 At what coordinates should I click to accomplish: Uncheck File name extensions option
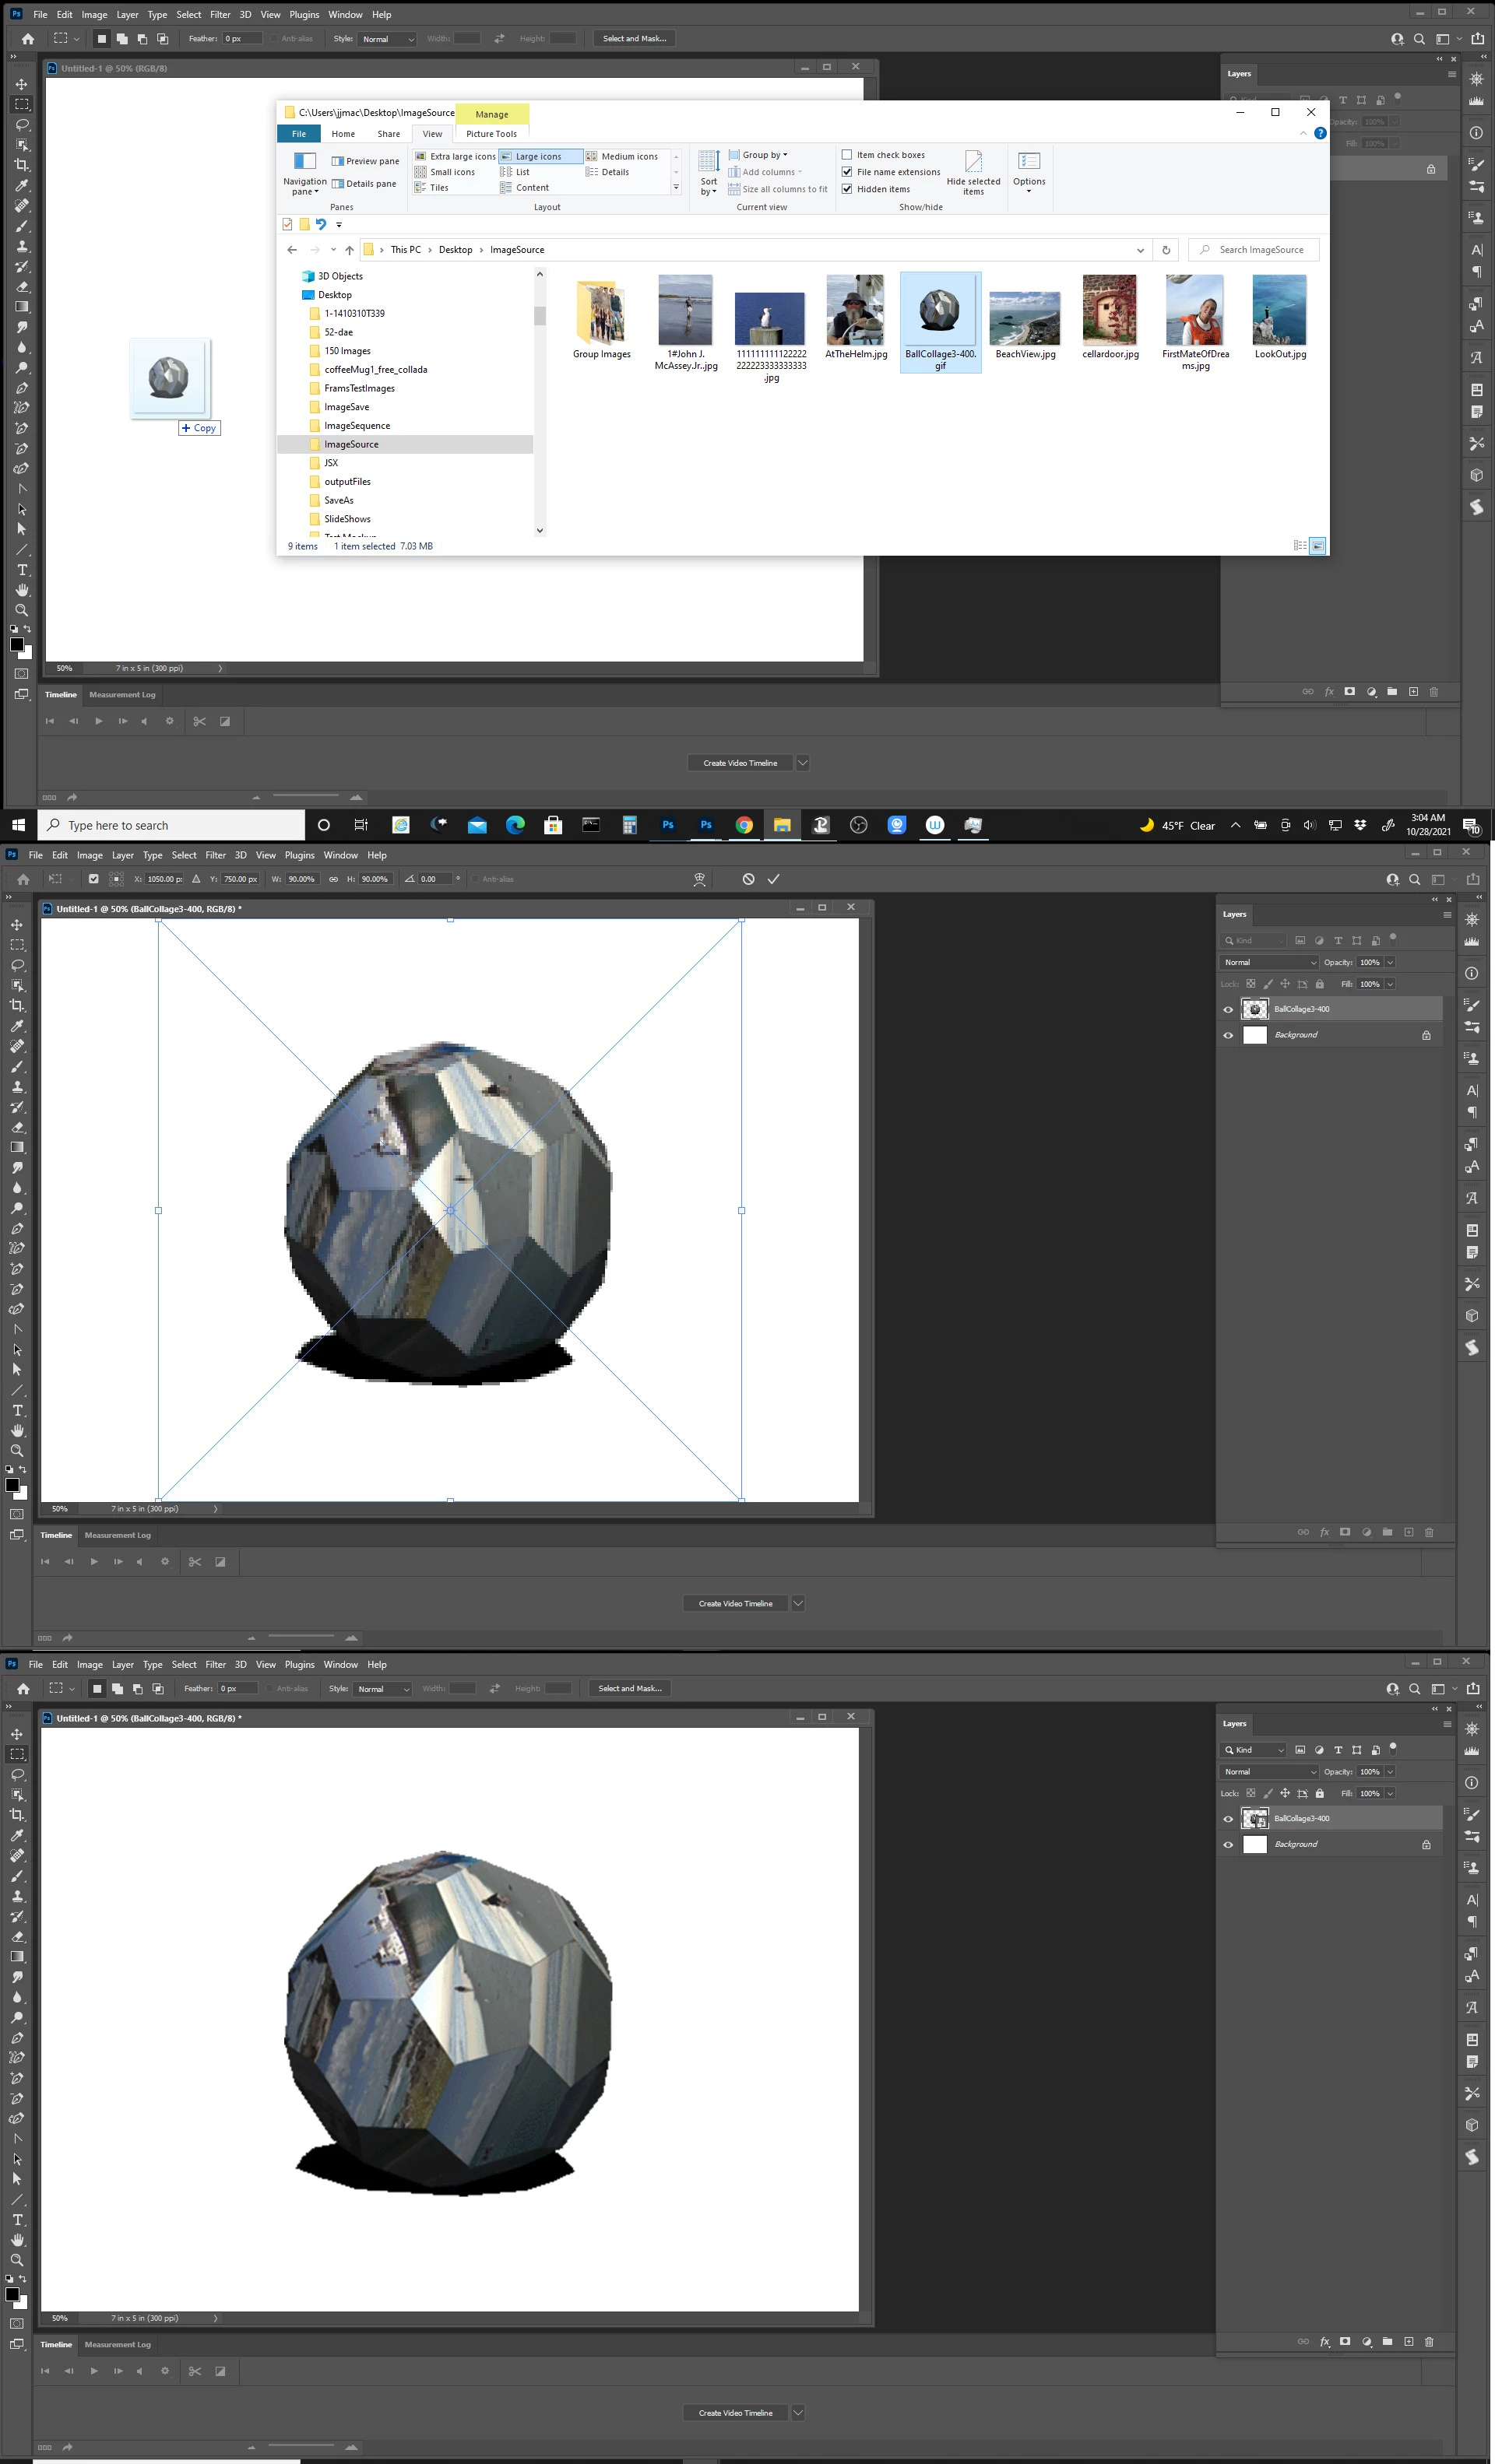[x=846, y=172]
